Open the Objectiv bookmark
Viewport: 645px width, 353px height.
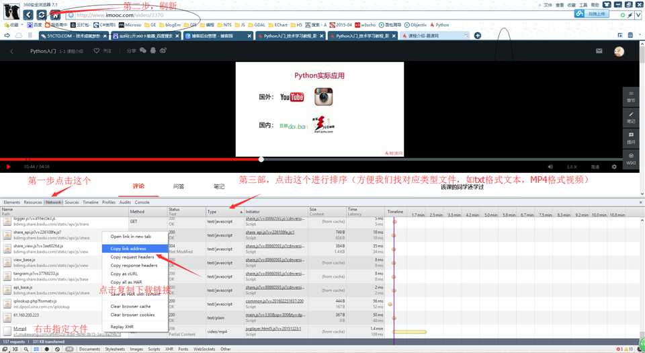(415, 25)
